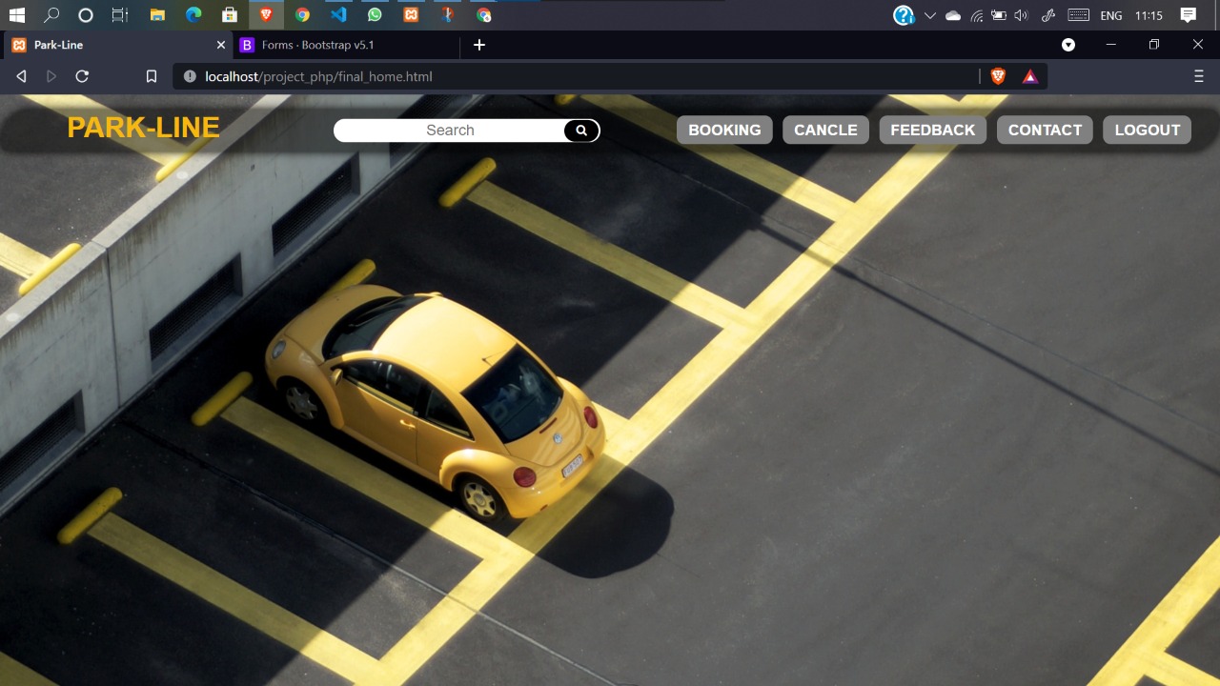Open the Brave Shields icon
1220x686 pixels.
pyautogui.click(x=998, y=76)
